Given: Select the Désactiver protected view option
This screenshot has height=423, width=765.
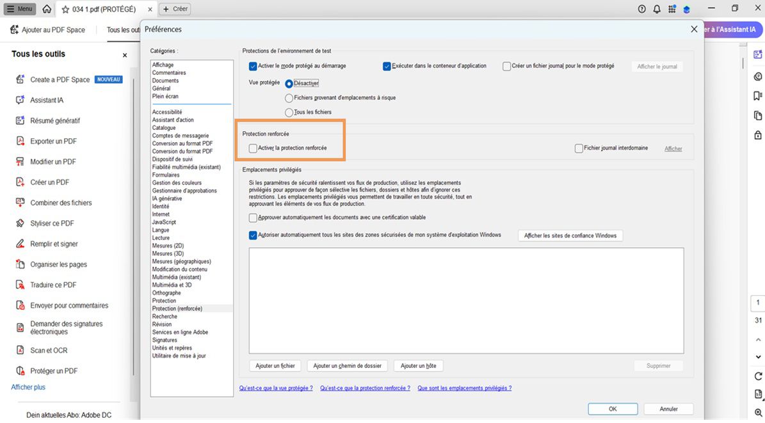Looking at the screenshot, I should pos(289,84).
